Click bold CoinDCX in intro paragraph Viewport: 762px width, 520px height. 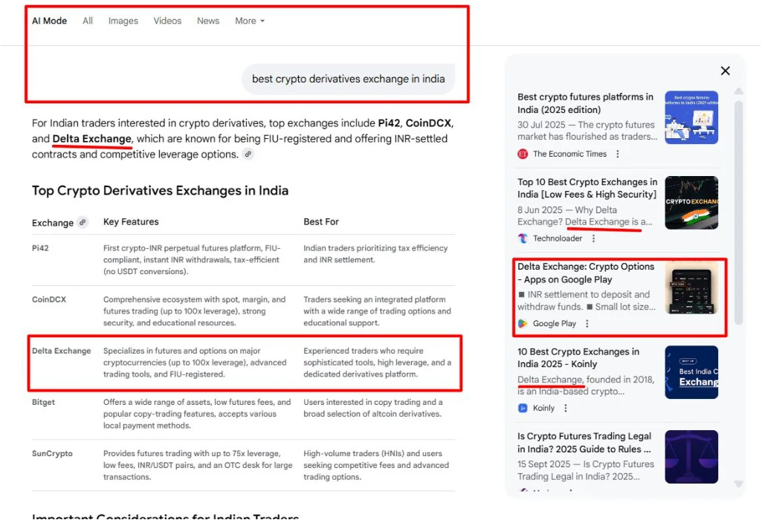pos(428,123)
